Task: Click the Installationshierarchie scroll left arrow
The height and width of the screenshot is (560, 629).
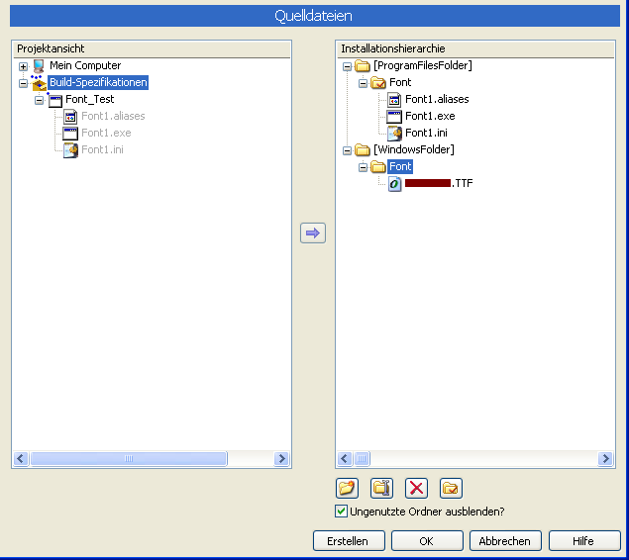Action: click(345, 459)
